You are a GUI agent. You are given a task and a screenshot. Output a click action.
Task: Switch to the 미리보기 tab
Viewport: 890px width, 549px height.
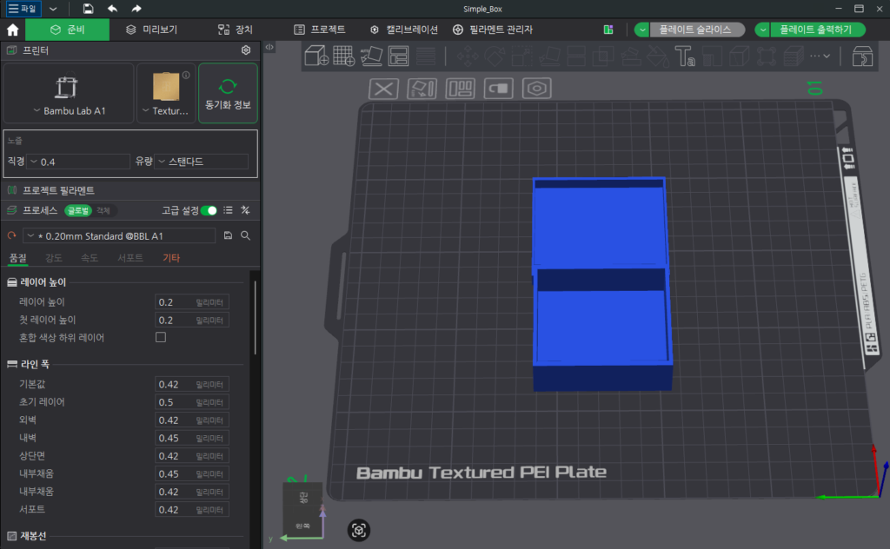[x=151, y=30]
